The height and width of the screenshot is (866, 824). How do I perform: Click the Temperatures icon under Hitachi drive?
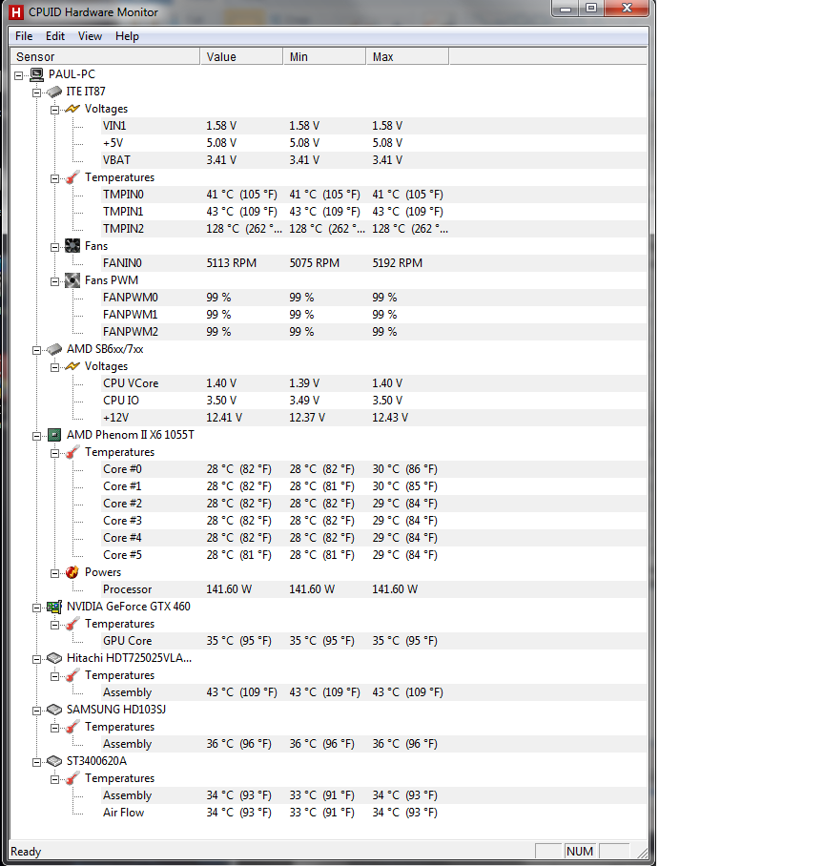[x=72, y=675]
